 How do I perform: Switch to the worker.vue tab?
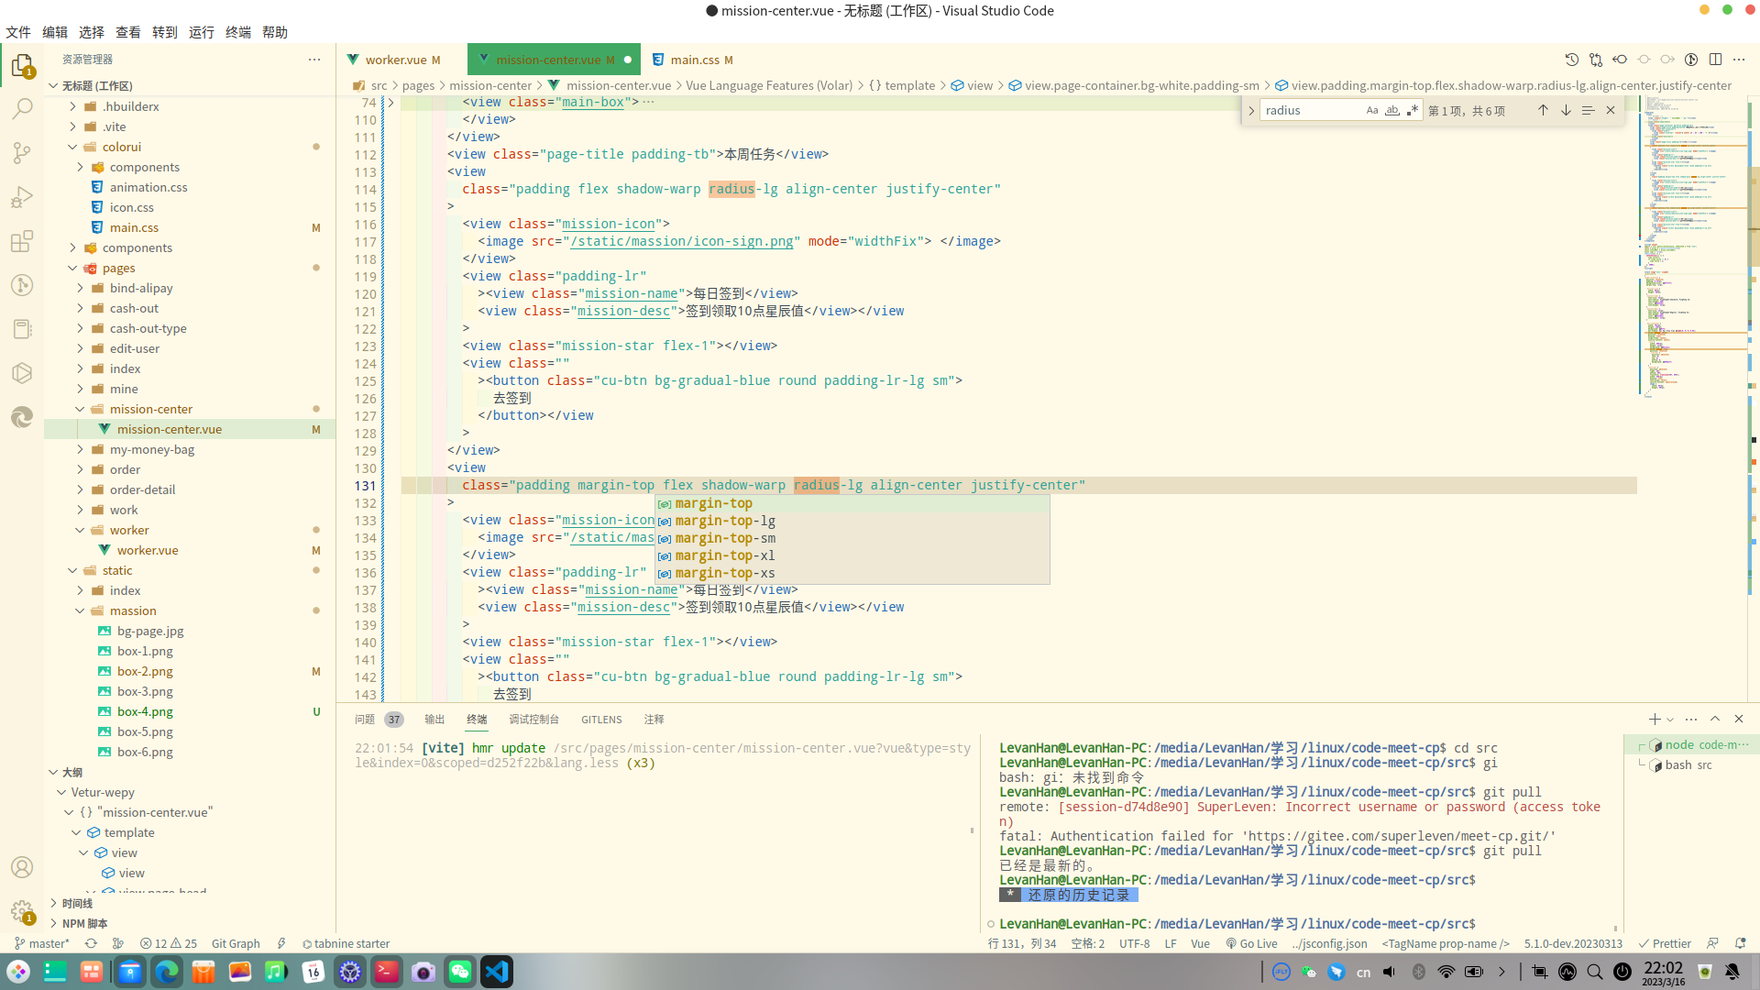click(x=395, y=60)
